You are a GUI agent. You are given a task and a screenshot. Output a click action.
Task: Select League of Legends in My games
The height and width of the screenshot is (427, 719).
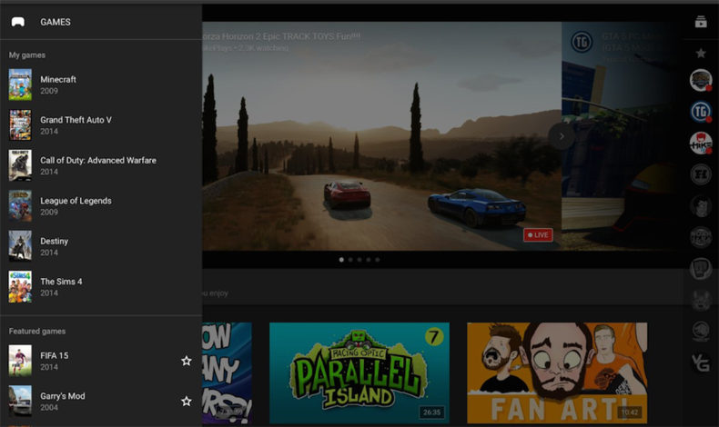click(101, 206)
